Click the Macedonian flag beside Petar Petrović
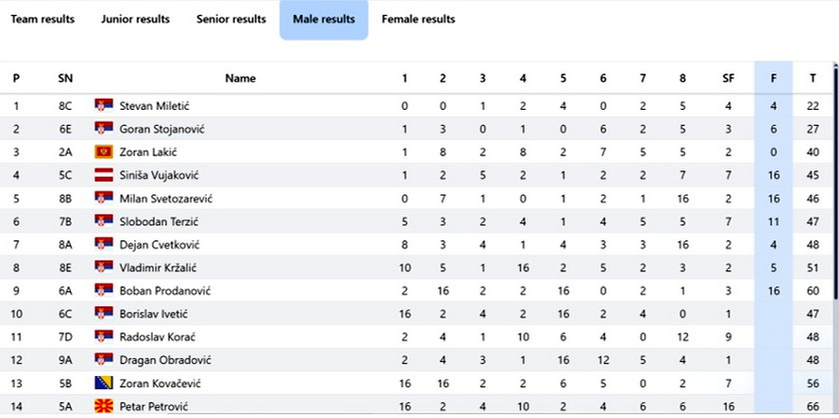Screen dimensions: 839x418 103,406
